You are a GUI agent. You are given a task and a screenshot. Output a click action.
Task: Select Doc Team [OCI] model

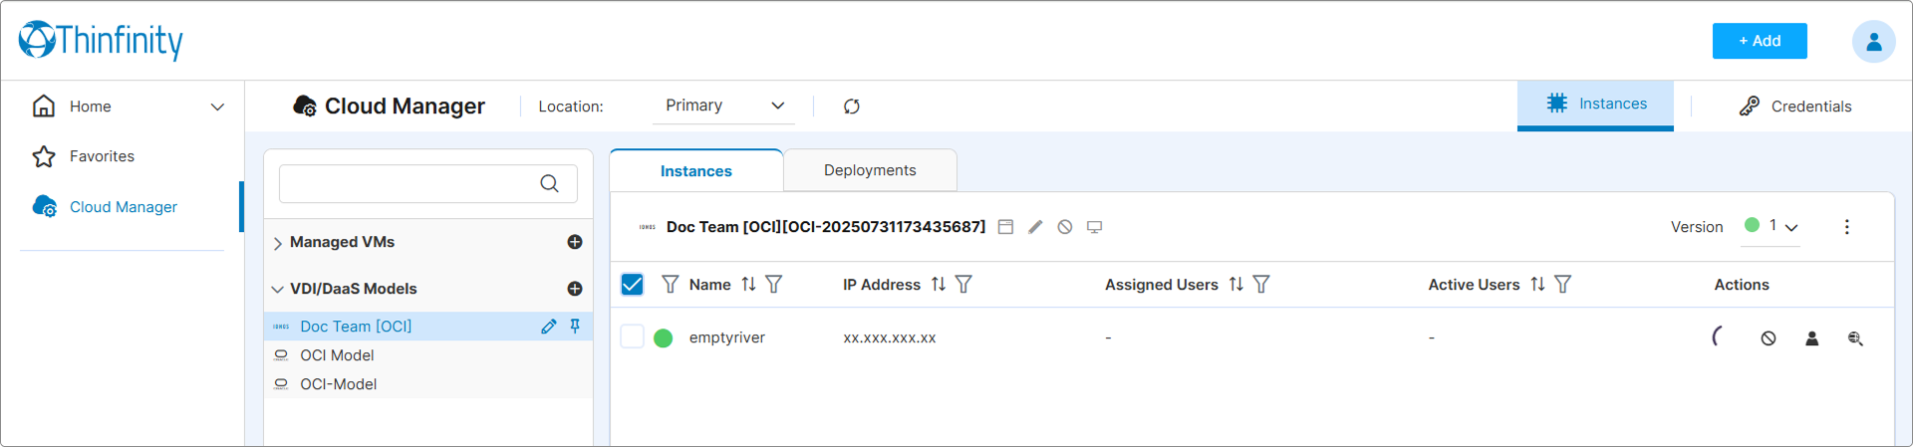coord(356,327)
